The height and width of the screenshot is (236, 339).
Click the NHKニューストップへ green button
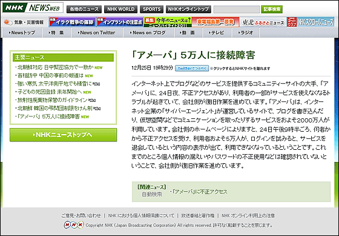pyautogui.click(x=63, y=135)
